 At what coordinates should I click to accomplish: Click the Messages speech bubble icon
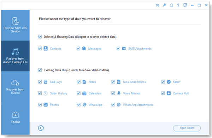84,48
